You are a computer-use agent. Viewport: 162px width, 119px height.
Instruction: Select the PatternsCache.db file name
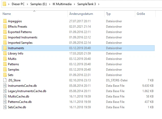click(x=20, y=102)
